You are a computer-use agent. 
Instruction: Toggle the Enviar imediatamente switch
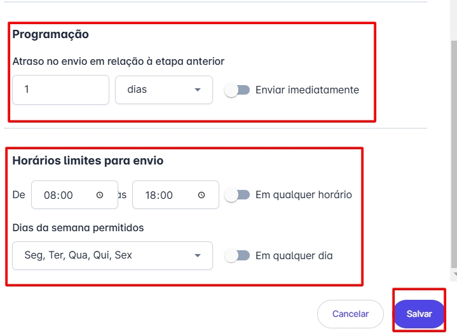pos(237,90)
